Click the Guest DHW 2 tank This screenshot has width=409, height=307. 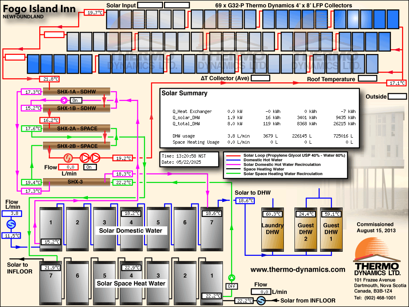point(306,230)
